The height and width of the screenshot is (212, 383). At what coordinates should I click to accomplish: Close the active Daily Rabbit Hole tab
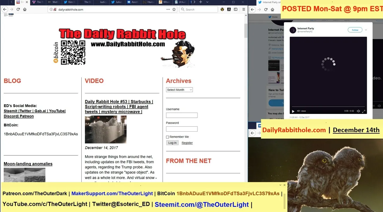click(x=27, y=2)
